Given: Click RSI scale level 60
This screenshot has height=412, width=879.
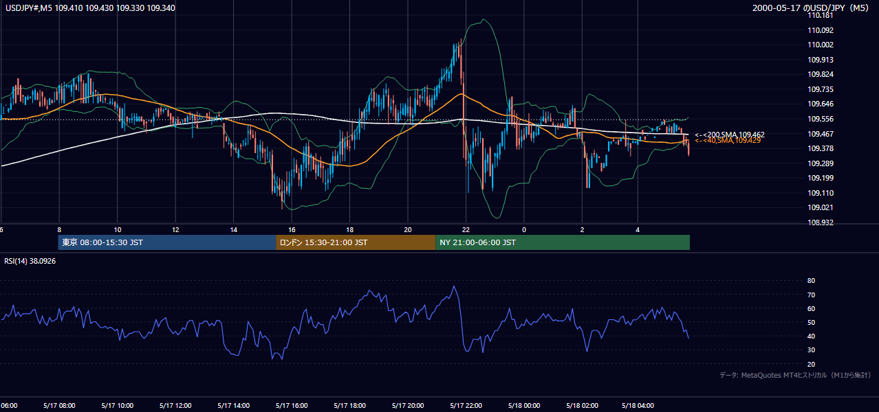Looking at the screenshot, I should [811, 308].
